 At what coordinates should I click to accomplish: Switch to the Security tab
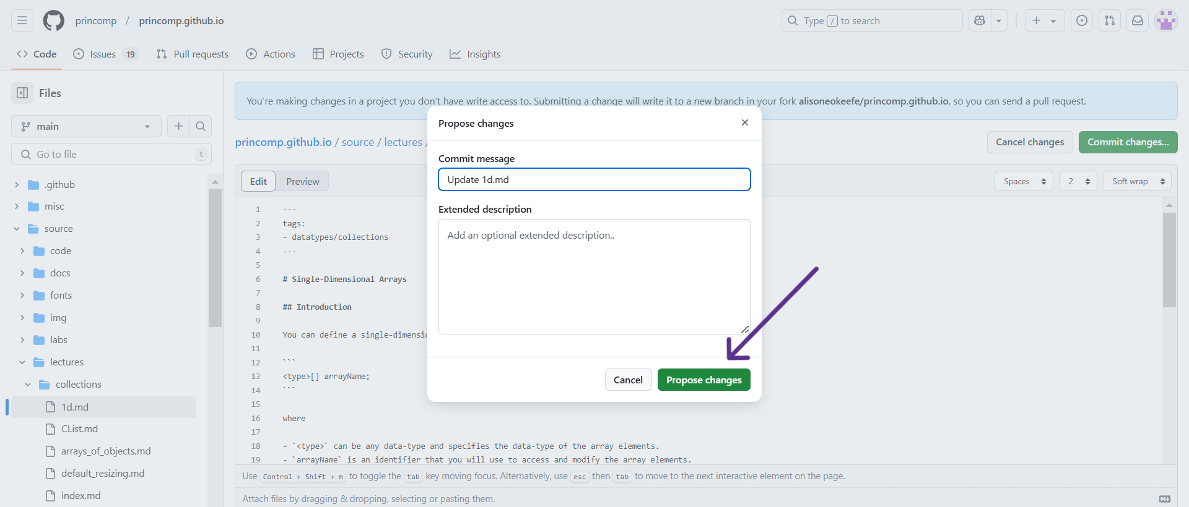[x=407, y=54]
